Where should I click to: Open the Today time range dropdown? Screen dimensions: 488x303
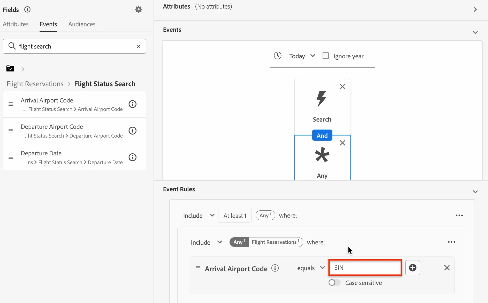click(302, 56)
